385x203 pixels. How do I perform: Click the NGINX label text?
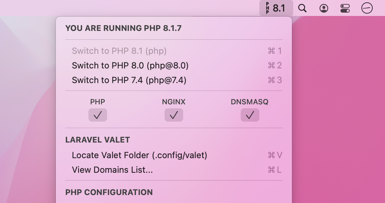click(x=174, y=102)
